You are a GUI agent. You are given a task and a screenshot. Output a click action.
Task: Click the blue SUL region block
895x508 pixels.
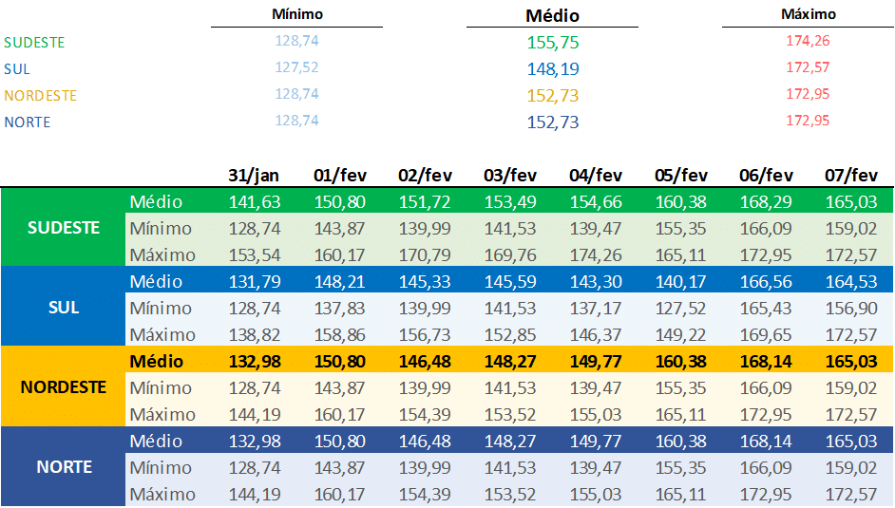click(x=64, y=308)
